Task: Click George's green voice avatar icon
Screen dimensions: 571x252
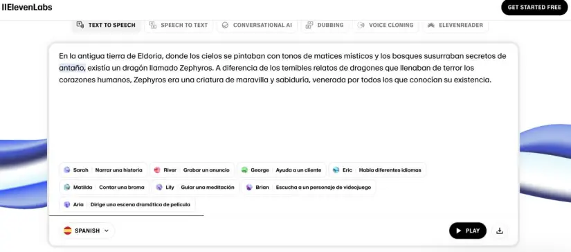Action: (x=244, y=170)
